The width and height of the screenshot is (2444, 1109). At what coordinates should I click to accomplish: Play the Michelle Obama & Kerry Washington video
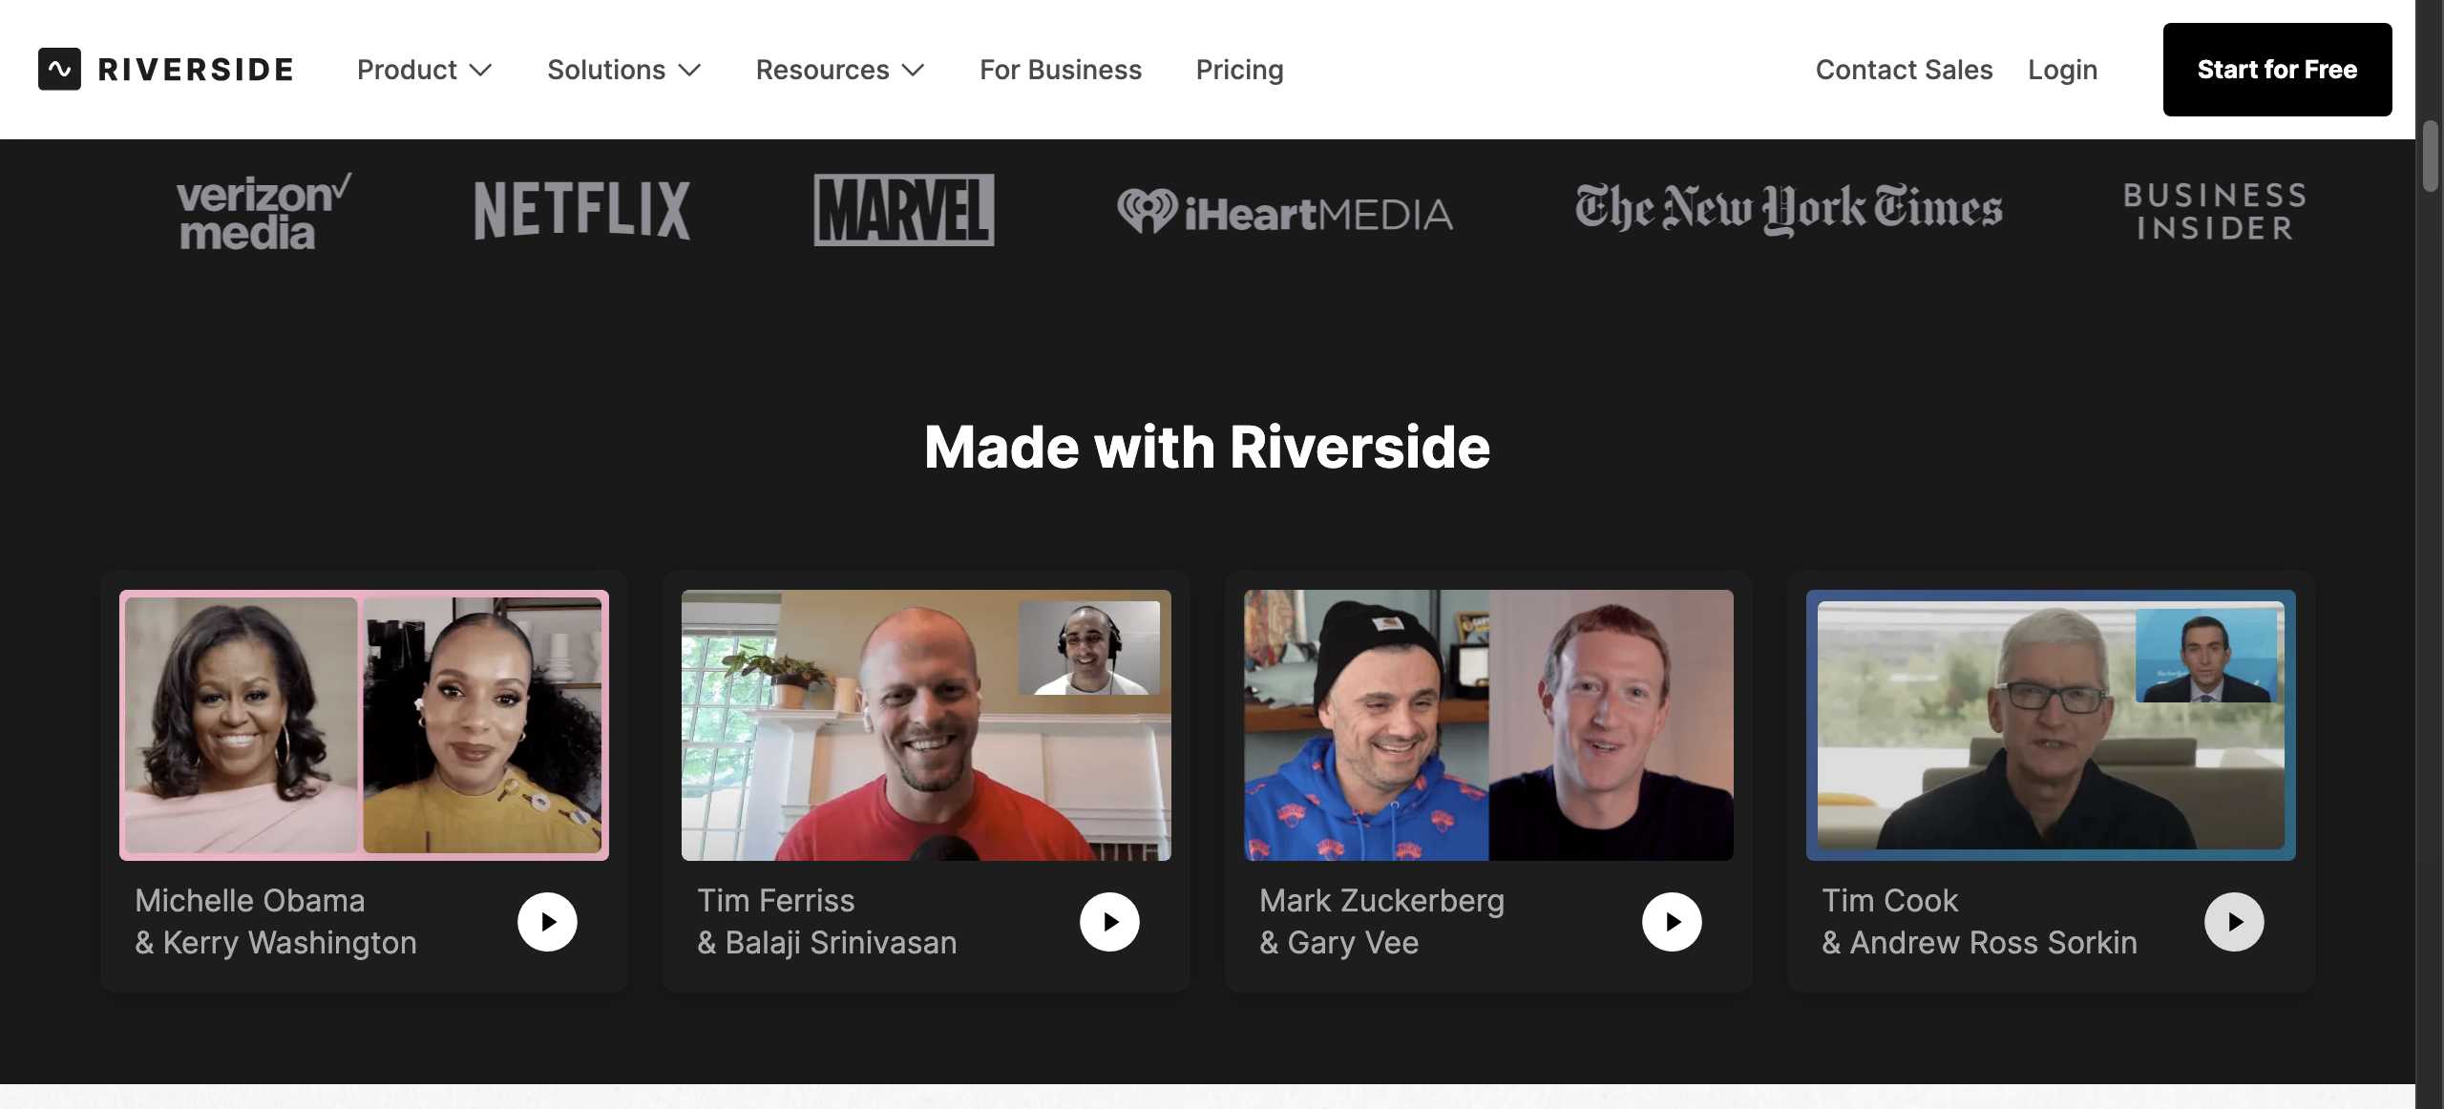(547, 922)
